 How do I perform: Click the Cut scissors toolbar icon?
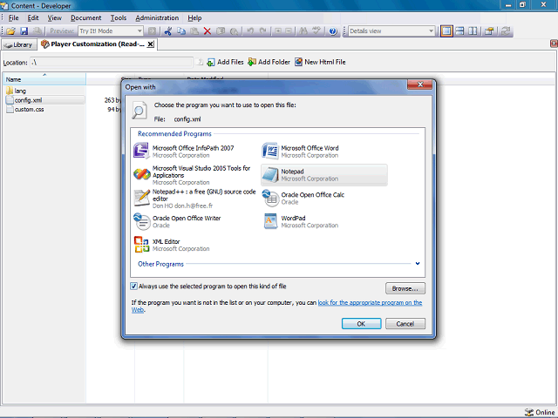pos(168,31)
